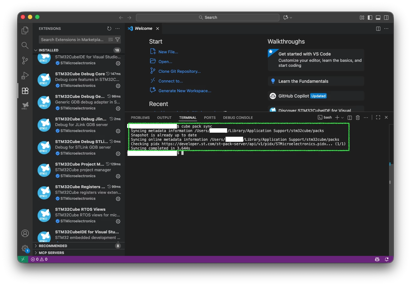411x286 pixels.
Task: Click New File link
Action: click(168, 52)
